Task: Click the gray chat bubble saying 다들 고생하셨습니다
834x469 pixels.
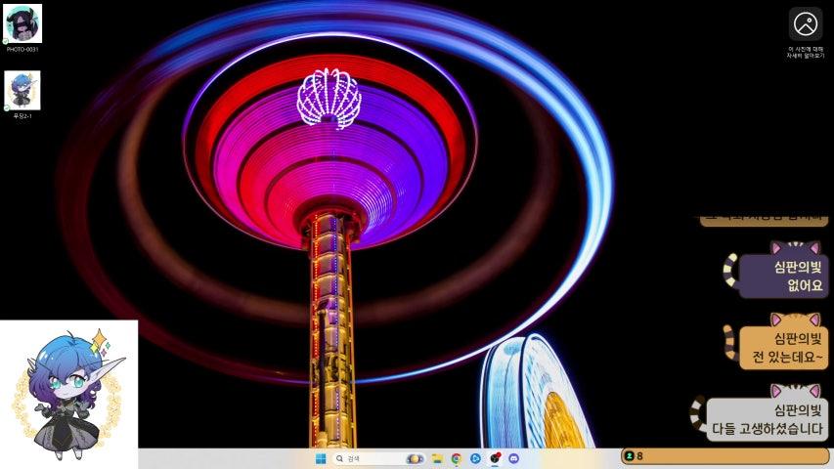Action: click(x=768, y=419)
